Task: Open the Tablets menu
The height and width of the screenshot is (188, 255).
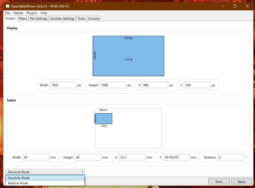Action: [18, 13]
